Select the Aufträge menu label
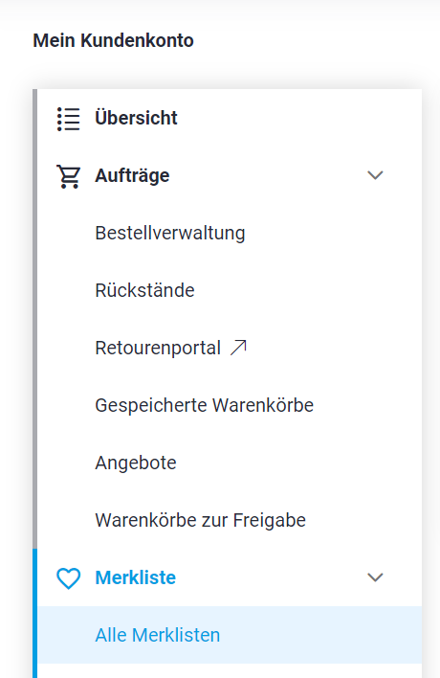Viewport: 440px width, 678px height. [x=132, y=175]
